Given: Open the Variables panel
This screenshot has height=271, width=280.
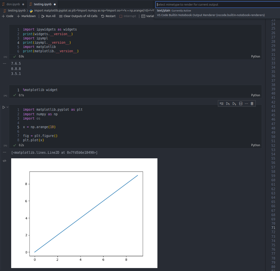Looking at the screenshot, I should [x=148, y=16].
